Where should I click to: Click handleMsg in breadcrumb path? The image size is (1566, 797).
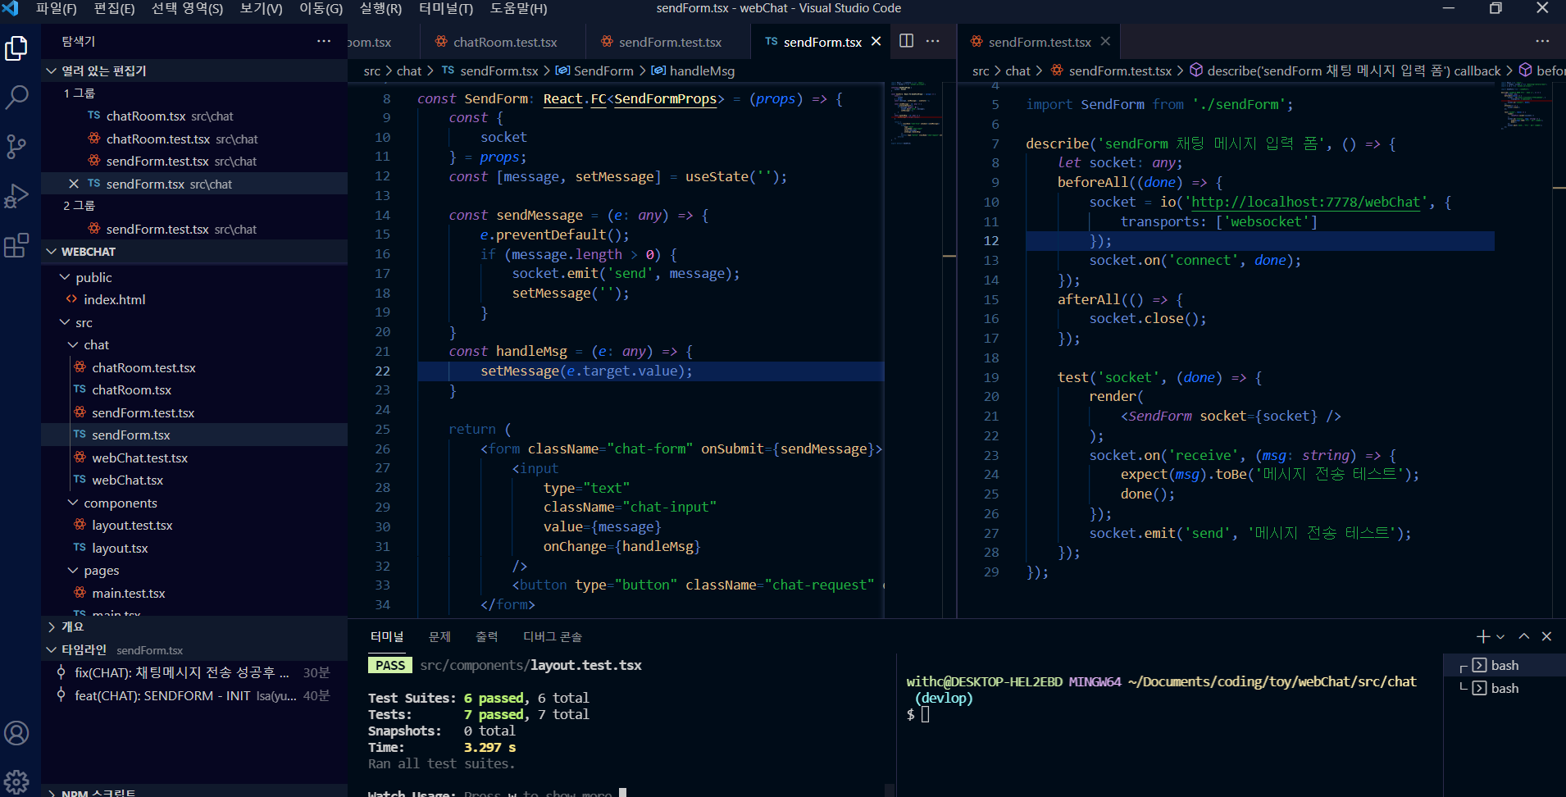(x=701, y=71)
